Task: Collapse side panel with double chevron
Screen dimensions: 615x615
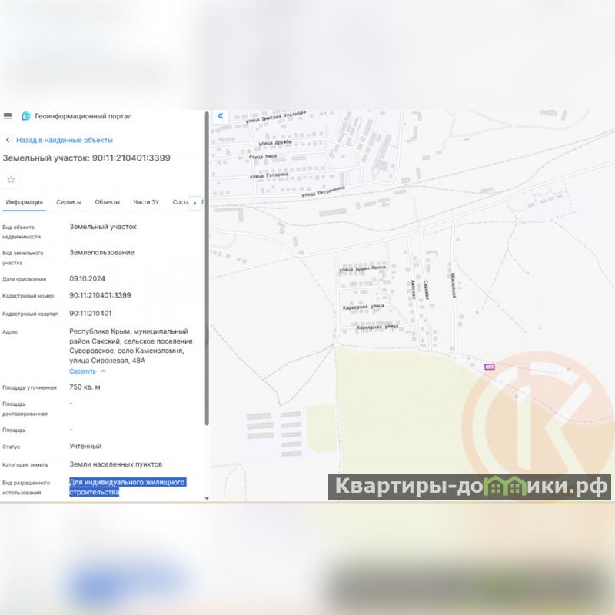Action: point(220,116)
